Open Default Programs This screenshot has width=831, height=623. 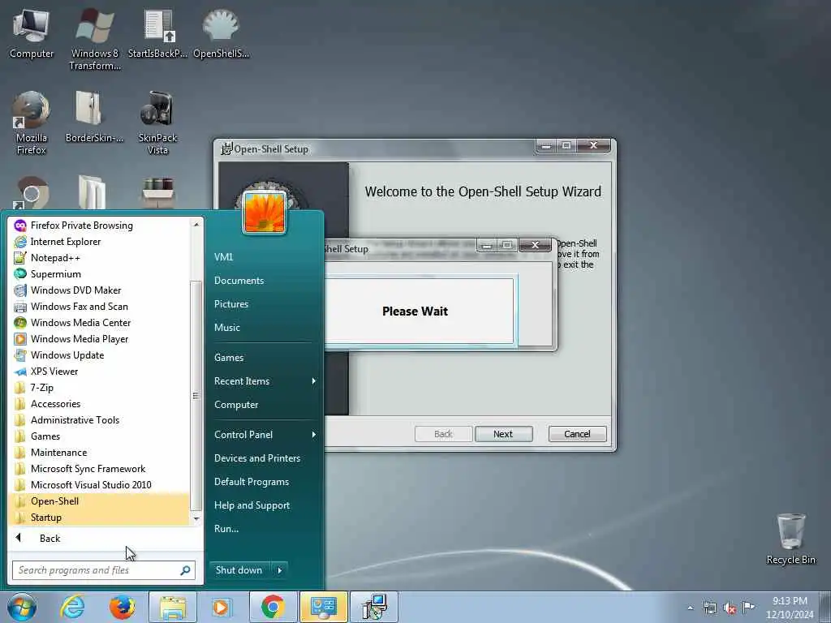coord(252,482)
